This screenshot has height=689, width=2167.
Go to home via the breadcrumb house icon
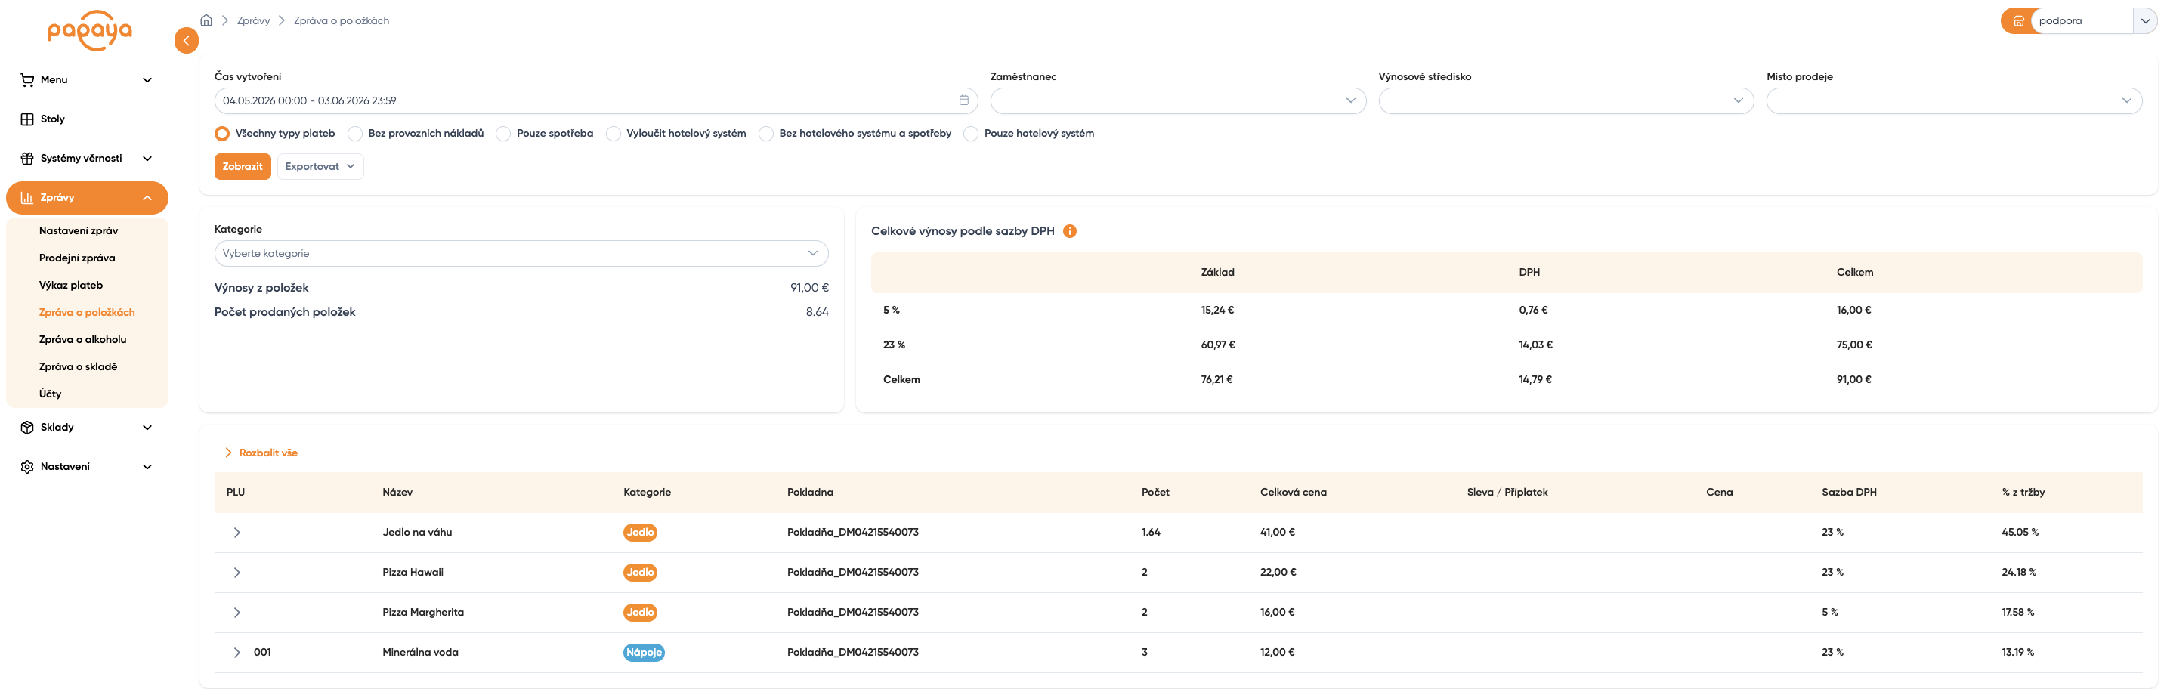(206, 20)
